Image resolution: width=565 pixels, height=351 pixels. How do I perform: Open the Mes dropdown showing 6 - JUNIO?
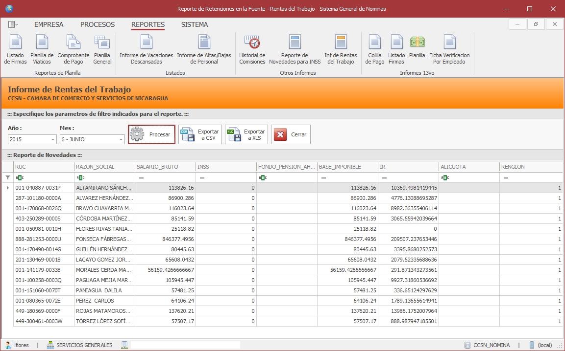pyautogui.click(x=121, y=139)
